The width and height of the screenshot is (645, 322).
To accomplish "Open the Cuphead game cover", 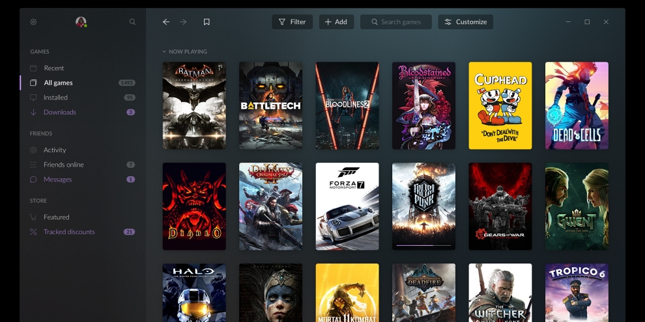I will (x=500, y=105).
